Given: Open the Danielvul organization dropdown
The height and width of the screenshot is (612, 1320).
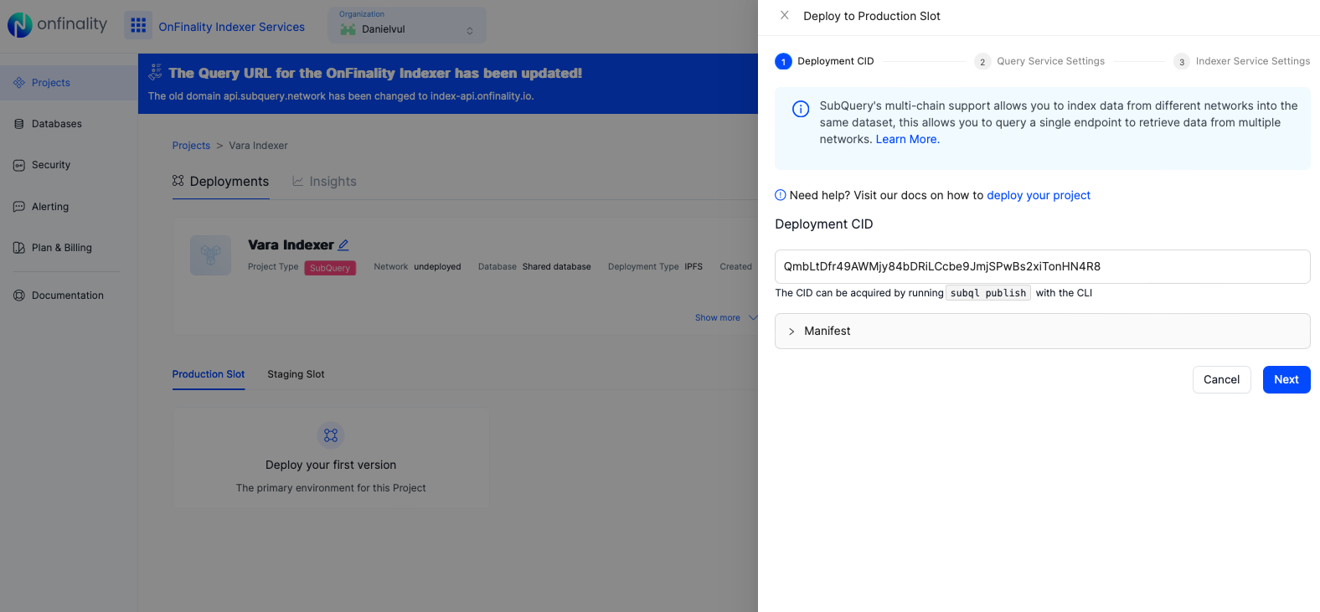Looking at the screenshot, I should coord(407,25).
